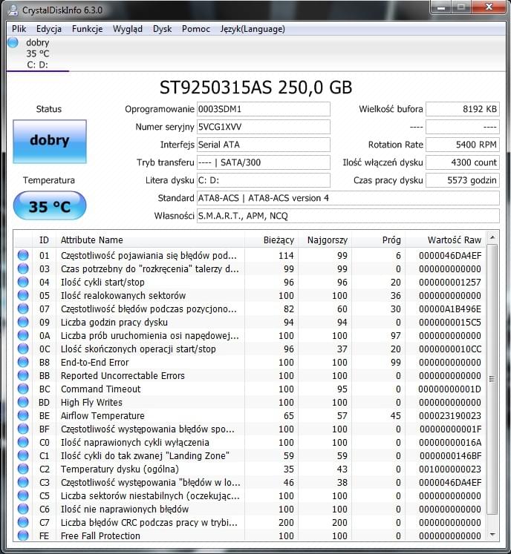Viewport: 511px width, 554px height.
Task: Click the Oprogramowanie field 0003SDM1
Action: (263, 109)
